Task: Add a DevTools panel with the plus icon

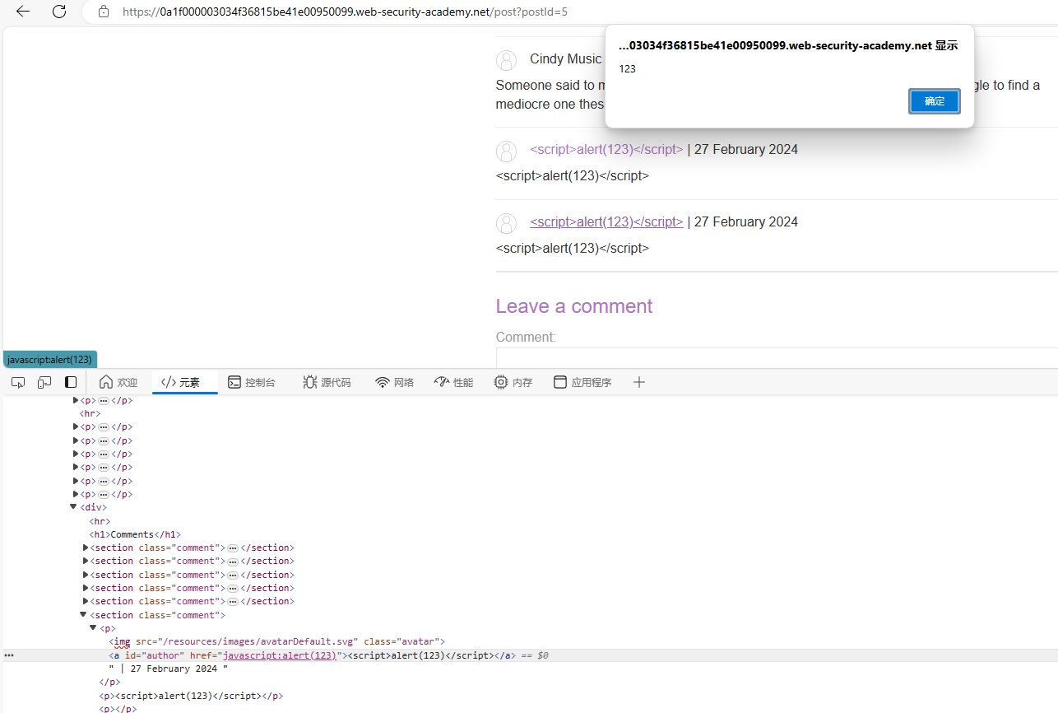Action: (x=639, y=382)
